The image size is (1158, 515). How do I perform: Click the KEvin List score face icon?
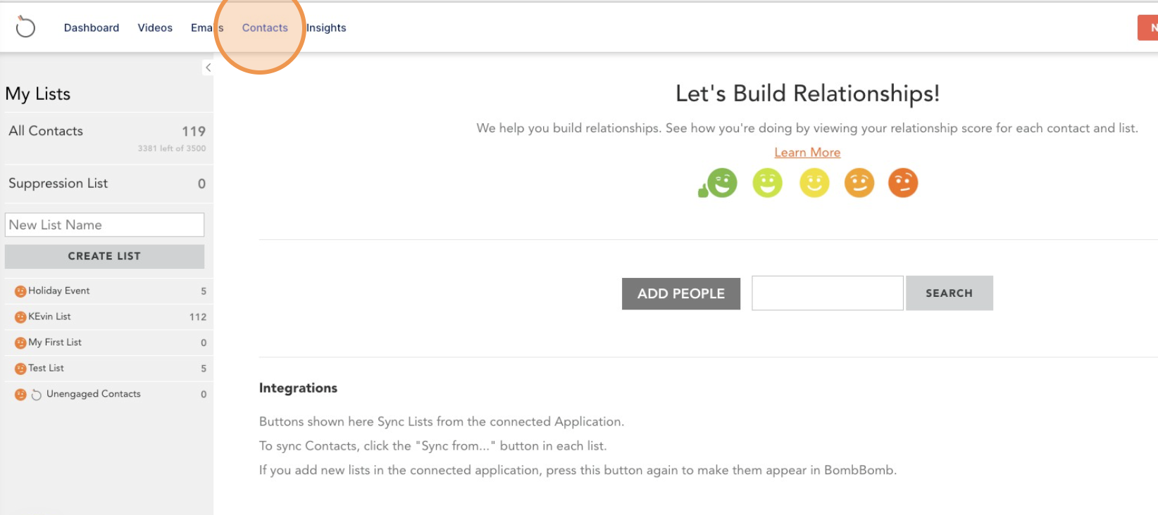tap(20, 317)
